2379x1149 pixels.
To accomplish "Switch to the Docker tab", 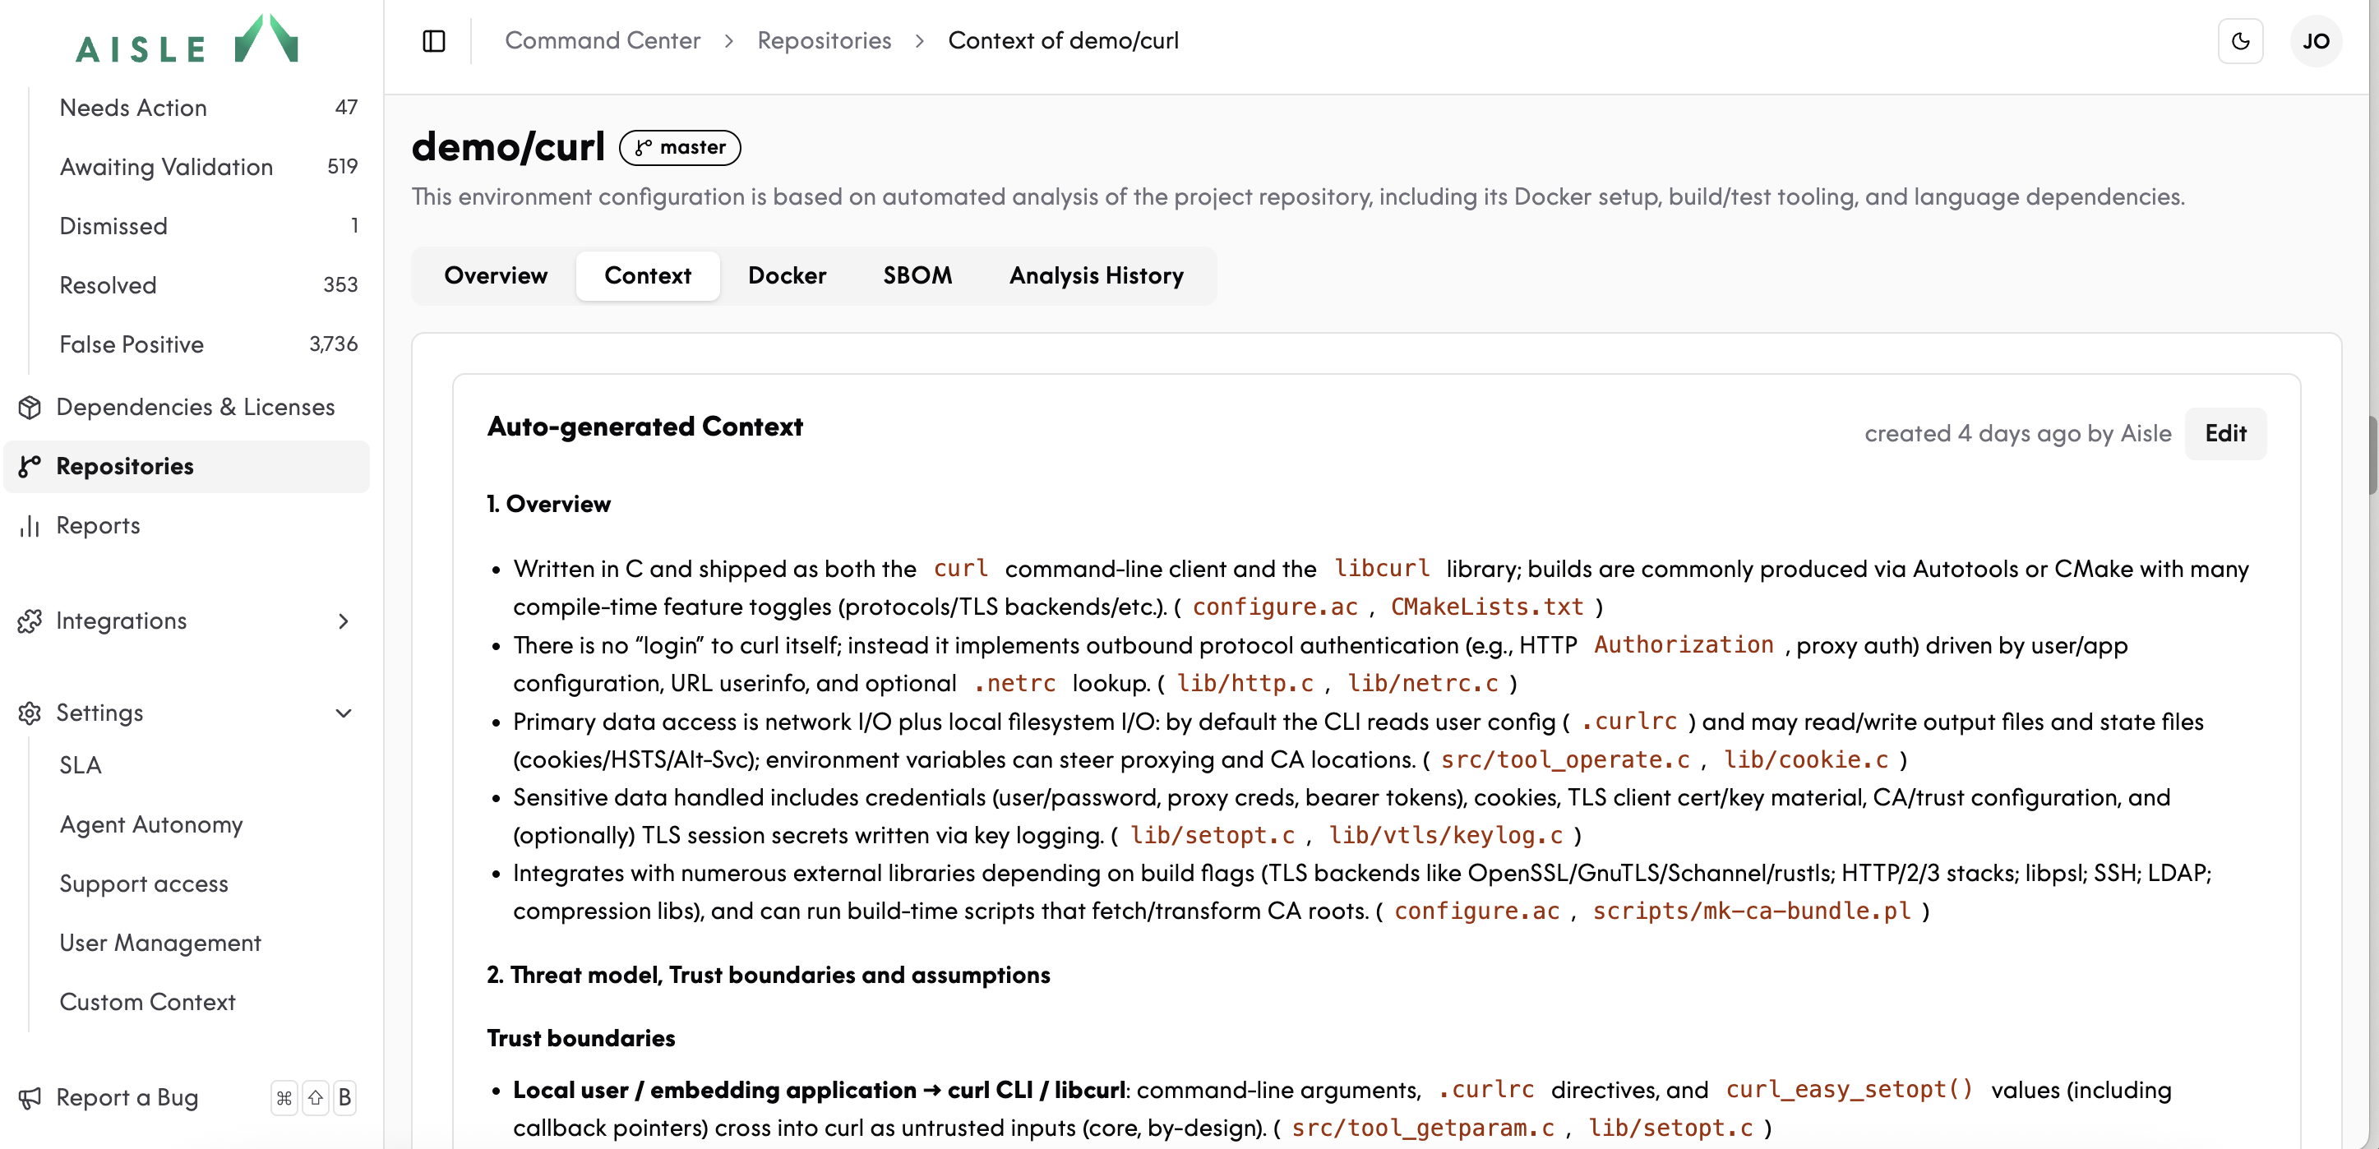I will pos(787,275).
